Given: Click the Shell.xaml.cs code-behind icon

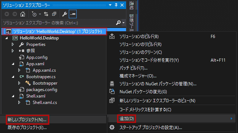Looking at the screenshot, I should [x=28, y=103].
